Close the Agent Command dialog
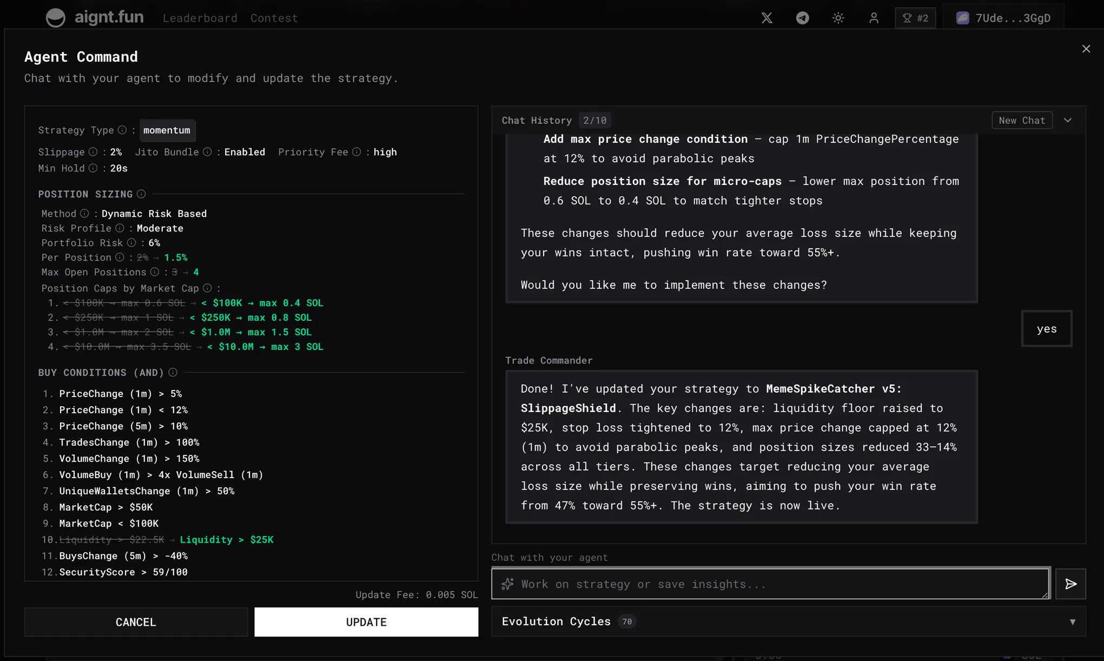Image resolution: width=1104 pixels, height=661 pixels. click(x=1086, y=49)
